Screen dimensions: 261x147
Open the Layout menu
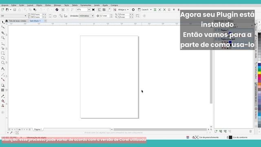(x=30, y=5)
